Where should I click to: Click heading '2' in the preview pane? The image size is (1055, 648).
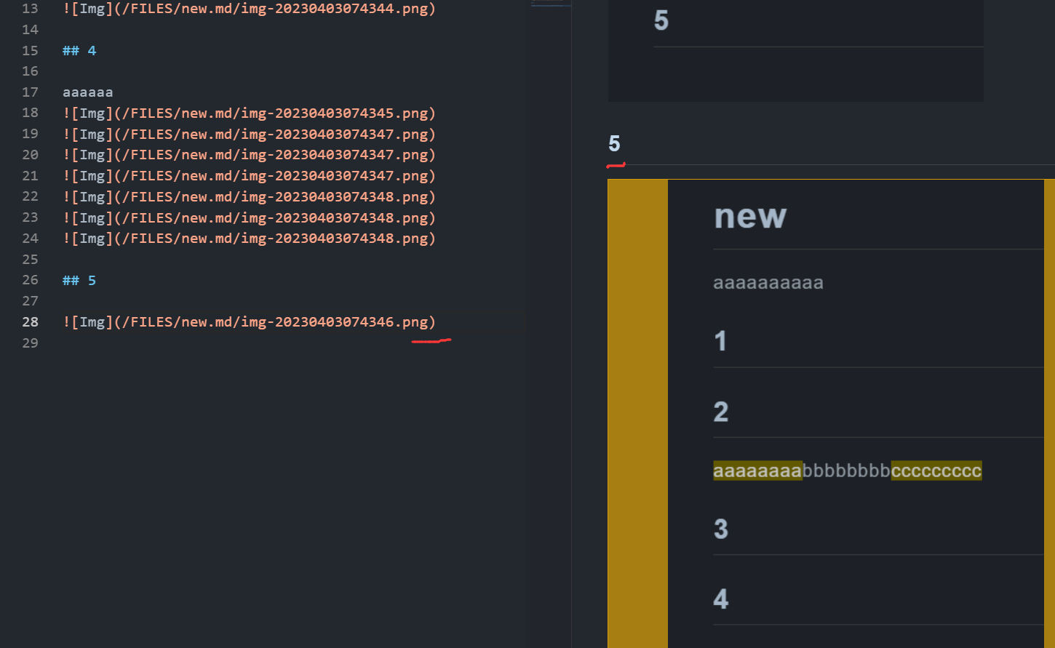pos(720,411)
